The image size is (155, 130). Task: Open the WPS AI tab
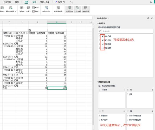(x=60, y=2)
